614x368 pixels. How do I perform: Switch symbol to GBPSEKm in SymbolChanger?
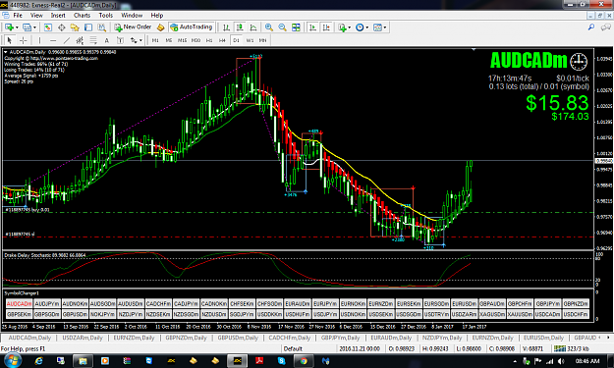pyautogui.click(x=20, y=314)
